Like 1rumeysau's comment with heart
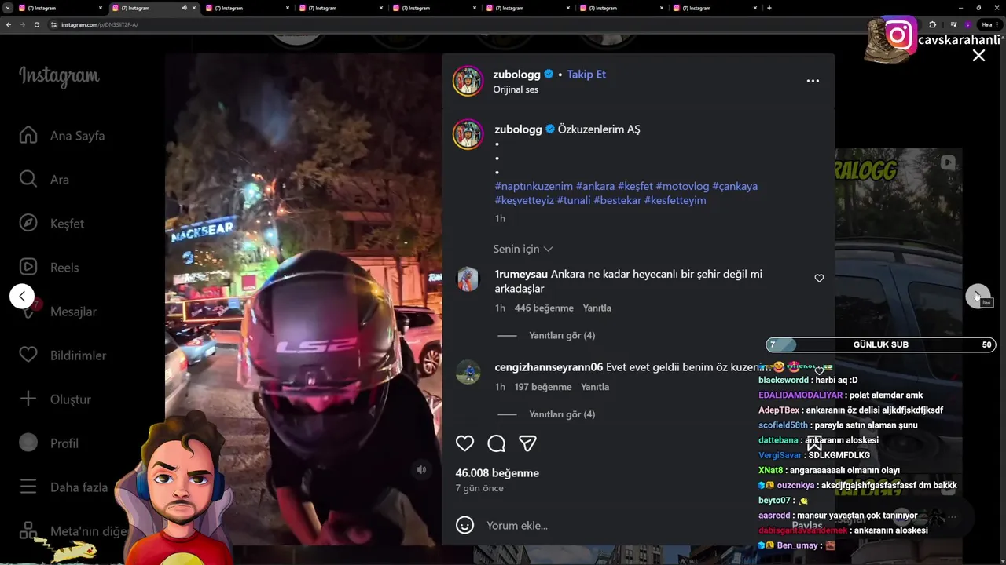Screen dimensions: 1006x565 [819, 279]
